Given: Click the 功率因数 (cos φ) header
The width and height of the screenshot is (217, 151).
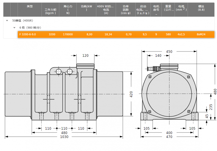Looking at the screenshot, I should pos(126,10).
